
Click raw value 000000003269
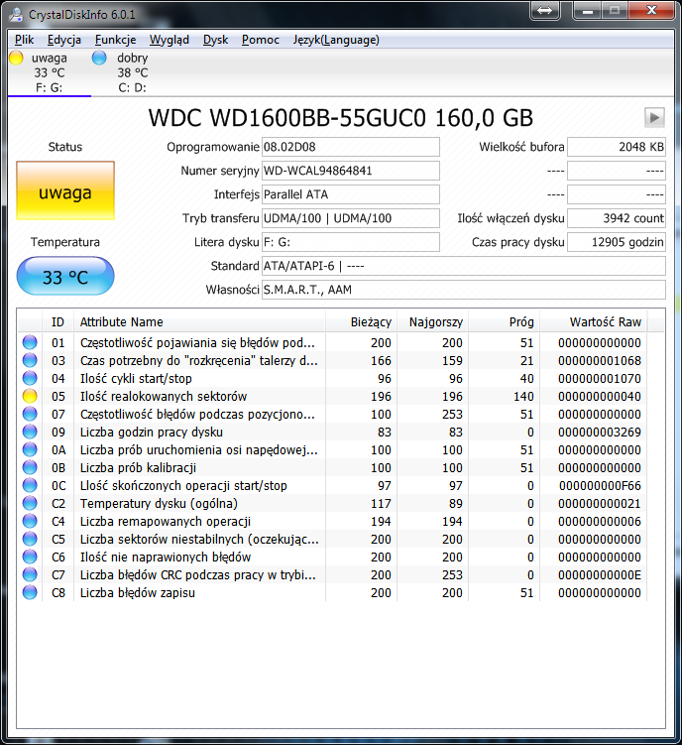[600, 432]
